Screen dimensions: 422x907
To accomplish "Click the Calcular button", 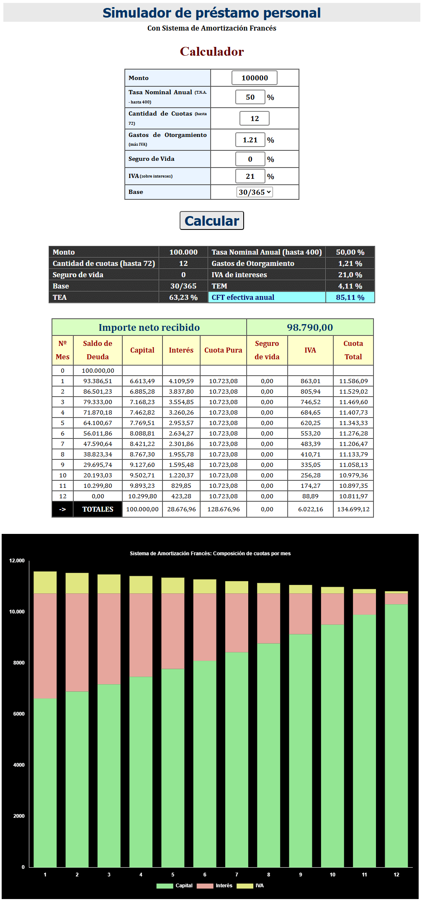I will [x=212, y=221].
